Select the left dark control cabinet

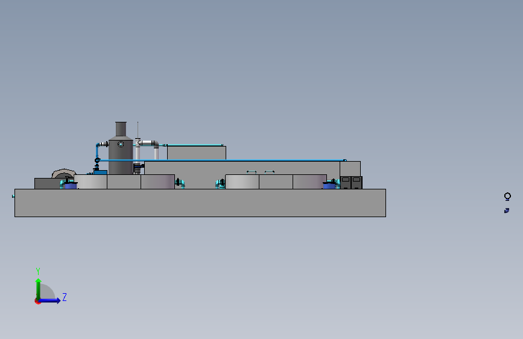click(x=346, y=183)
